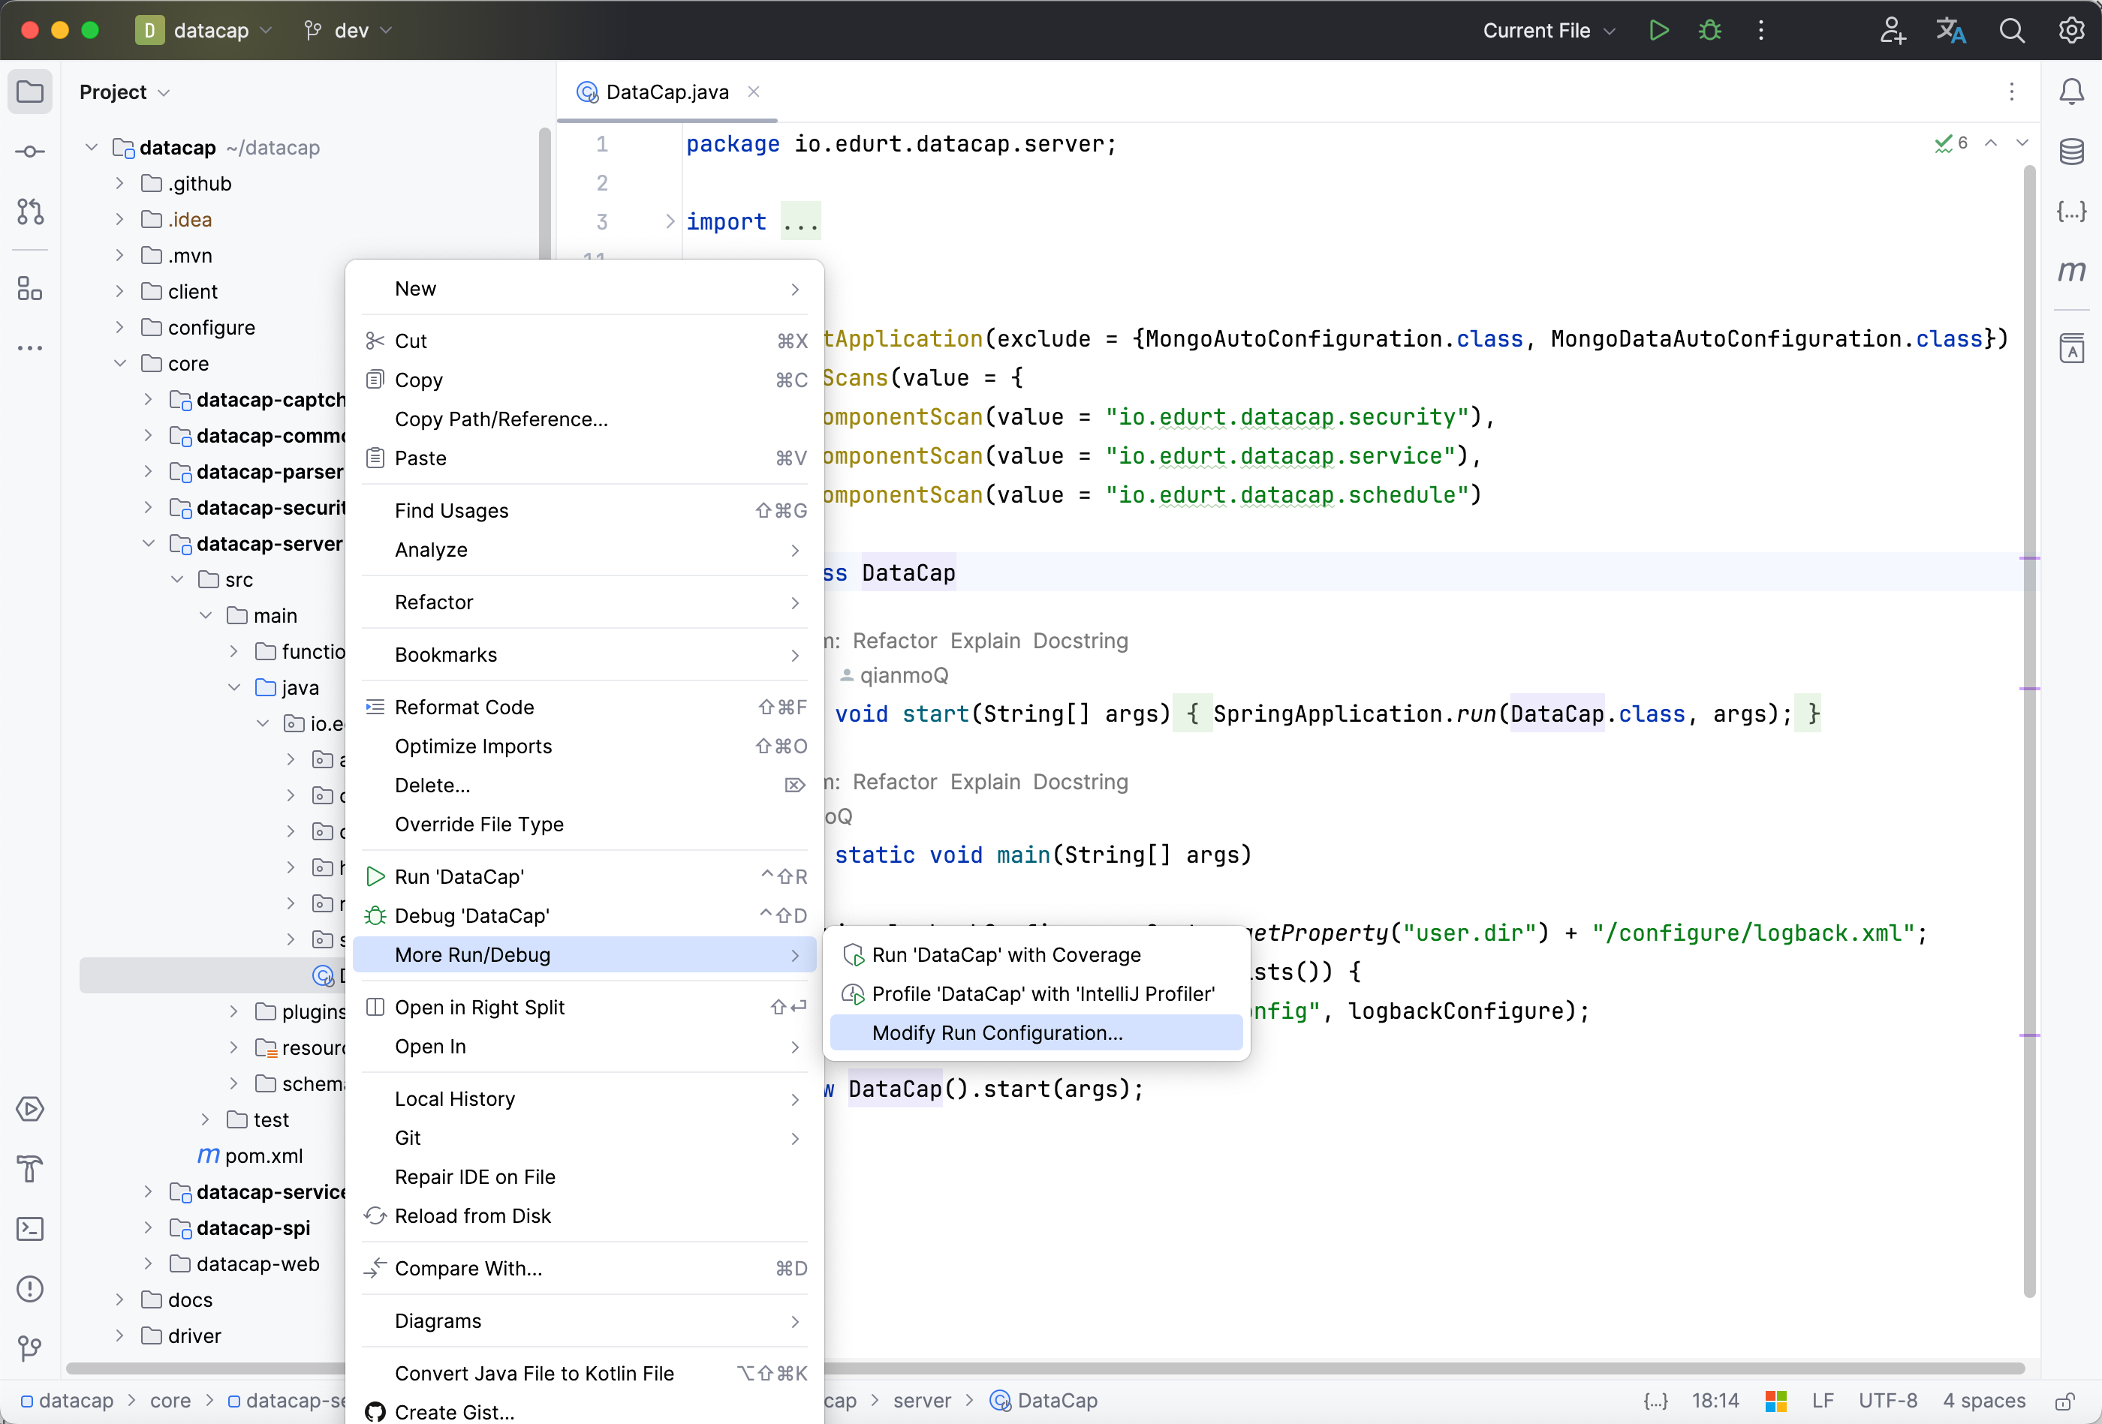Open the datacap project dropdown
Image resolution: width=2102 pixels, height=1424 pixels.
[204, 30]
